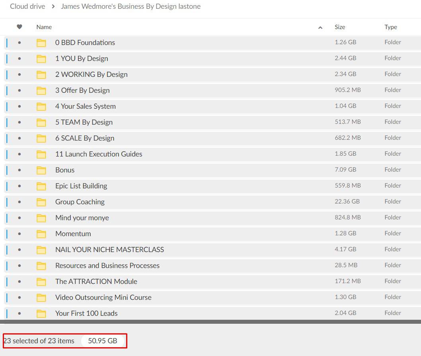Click the 3 Offer By Design folder icon

pos(41,91)
